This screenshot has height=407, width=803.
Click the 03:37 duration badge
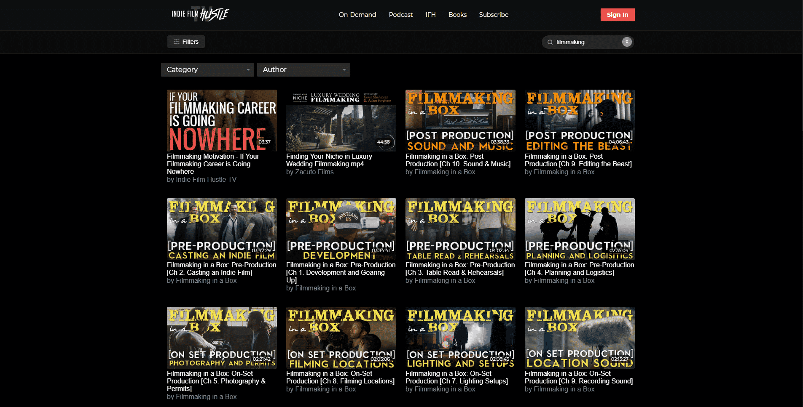point(264,142)
